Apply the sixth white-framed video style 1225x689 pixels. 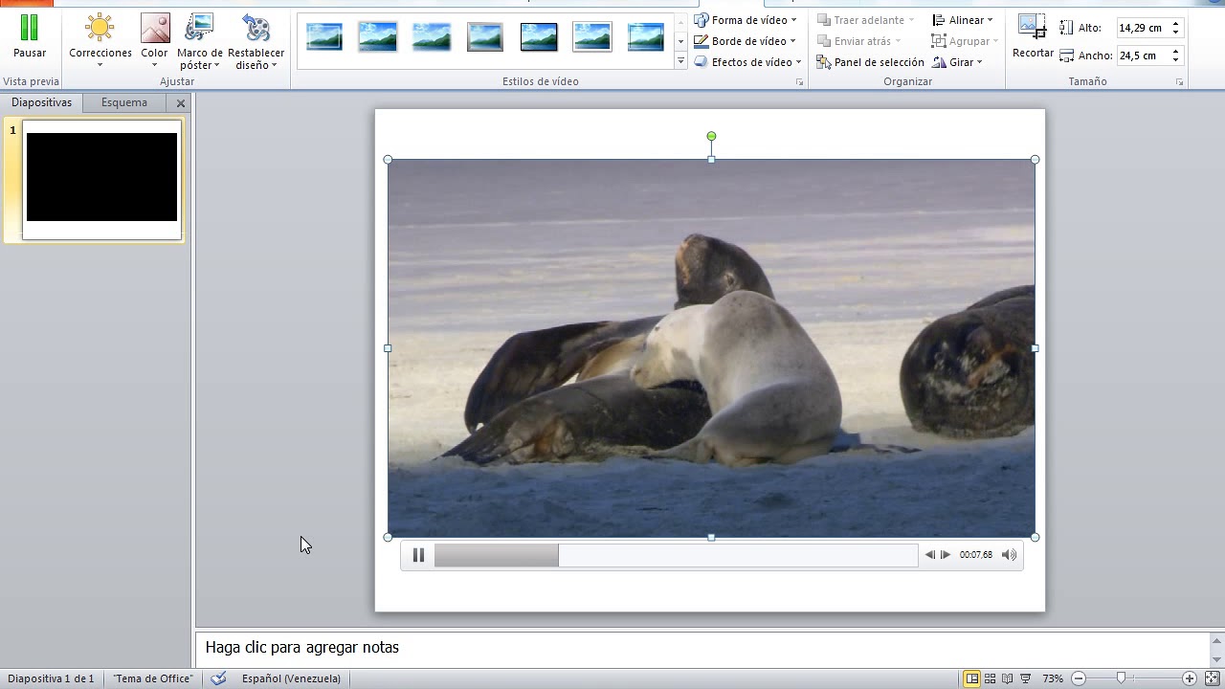592,37
